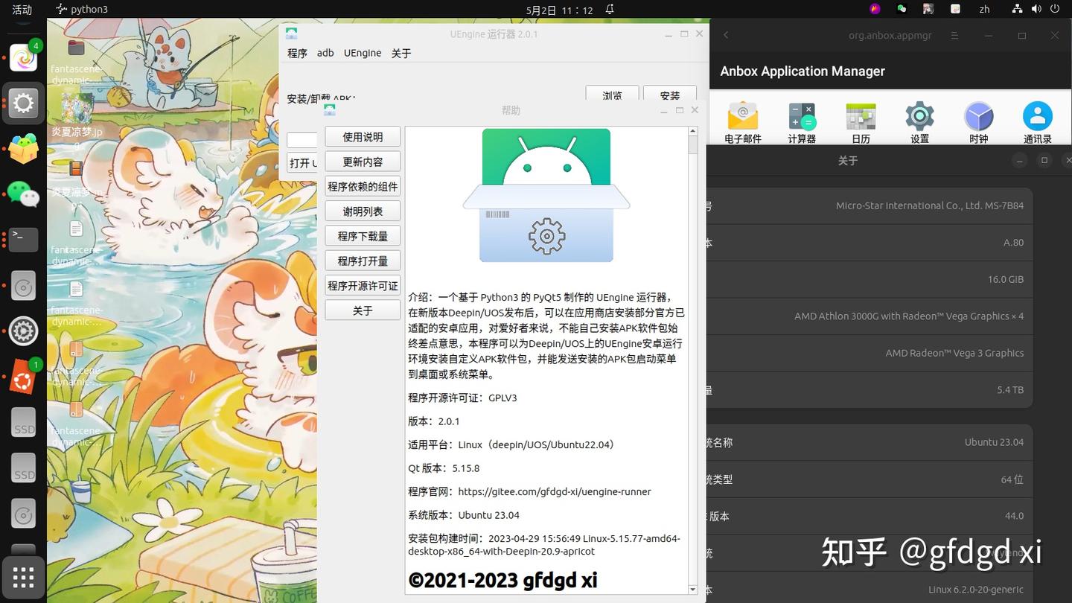Launch the 日历 calendar app in Anbox Manager
The height and width of the screenshot is (603, 1072).
point(861,119)
